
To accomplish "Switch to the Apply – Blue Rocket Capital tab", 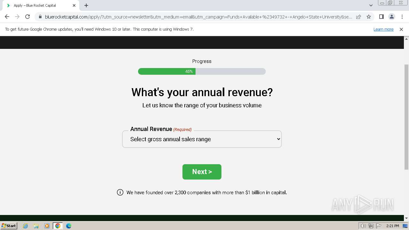I will [41, 5].
